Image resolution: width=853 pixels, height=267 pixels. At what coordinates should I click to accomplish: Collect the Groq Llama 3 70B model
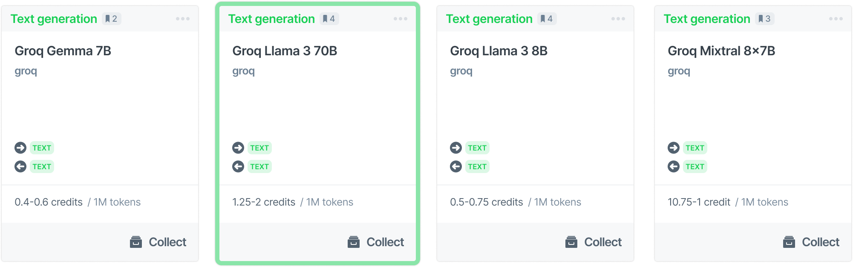tap(376, 242)
